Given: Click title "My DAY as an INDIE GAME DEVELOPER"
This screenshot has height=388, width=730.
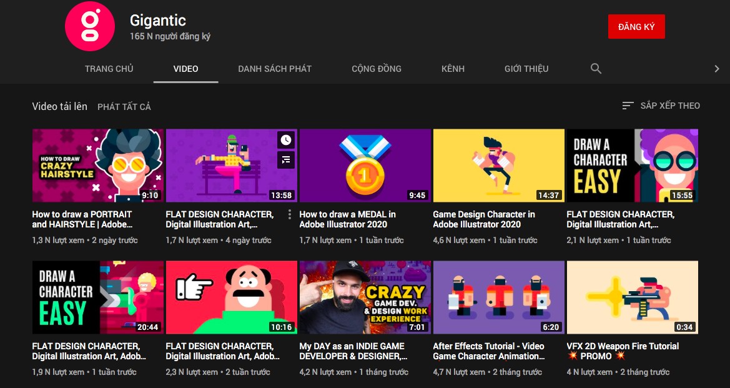Looking at the screenshot, I should coord(353,351).
